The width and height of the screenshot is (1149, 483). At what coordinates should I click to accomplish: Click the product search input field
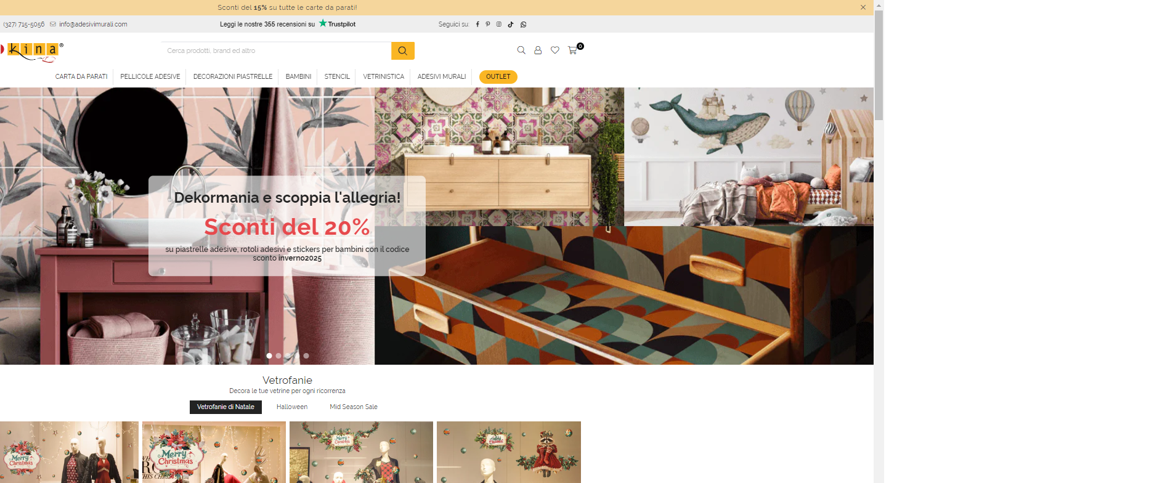(276, 51)
